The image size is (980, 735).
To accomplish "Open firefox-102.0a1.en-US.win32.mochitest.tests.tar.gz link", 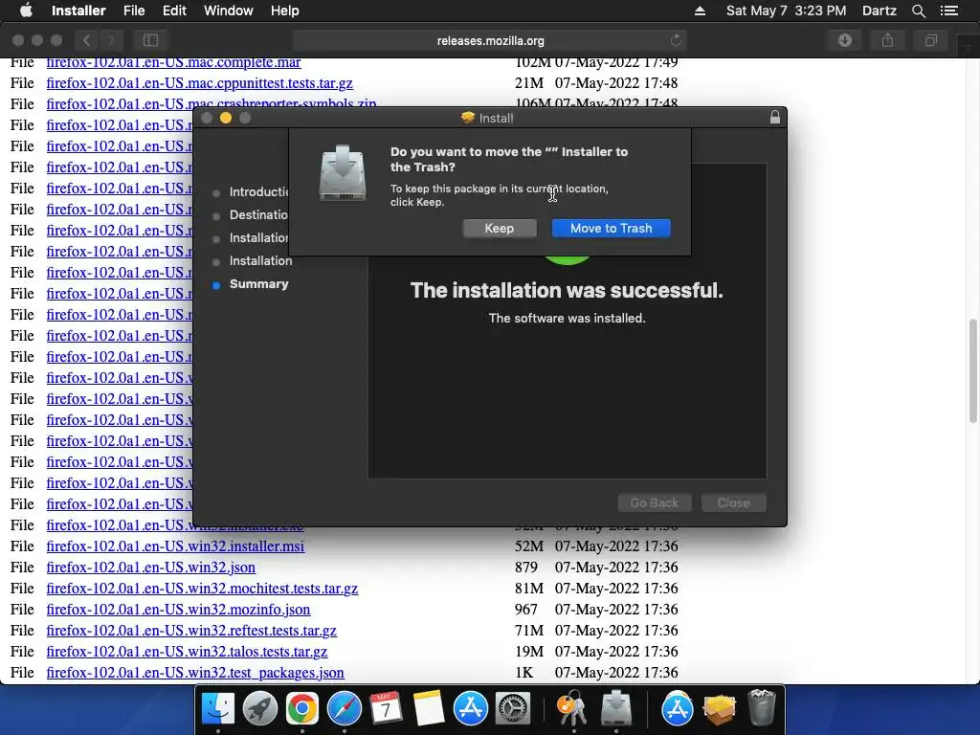I will (202, 589).
